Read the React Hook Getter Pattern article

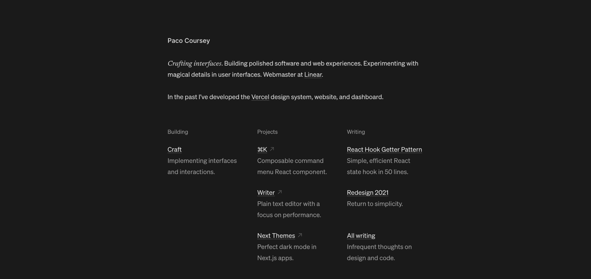[x=384, y=150]
